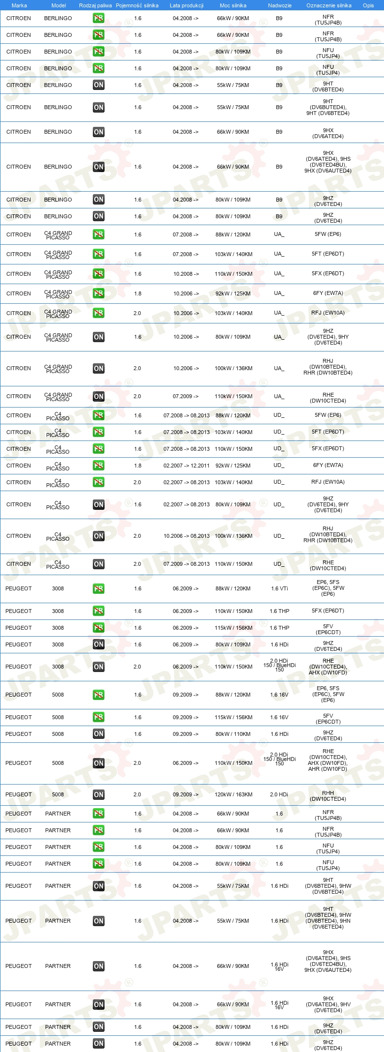
Task: Click the '80kW / 110KM' power cell
Action: (x=233, y=734)
